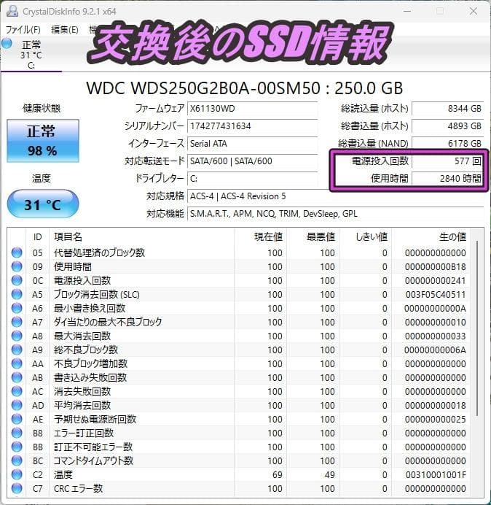The image size is (491, 505).
Task: Click the status orb for attribute C2 温度
Action: click(x=17, y=475)
